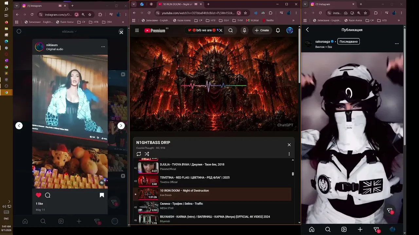Toggle shuffle for the N1GHTBASS DR!P playlist

[147, 154]
